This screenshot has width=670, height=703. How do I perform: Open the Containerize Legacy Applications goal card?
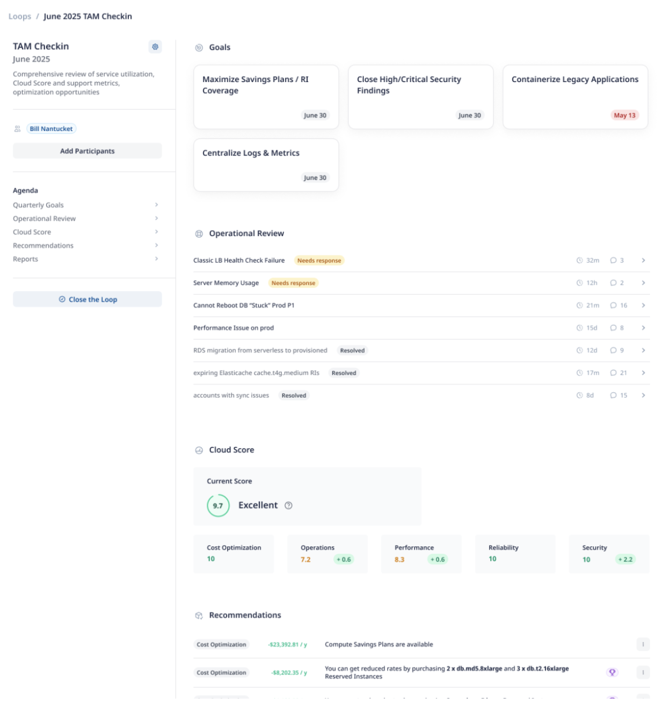tap(575, 97)
